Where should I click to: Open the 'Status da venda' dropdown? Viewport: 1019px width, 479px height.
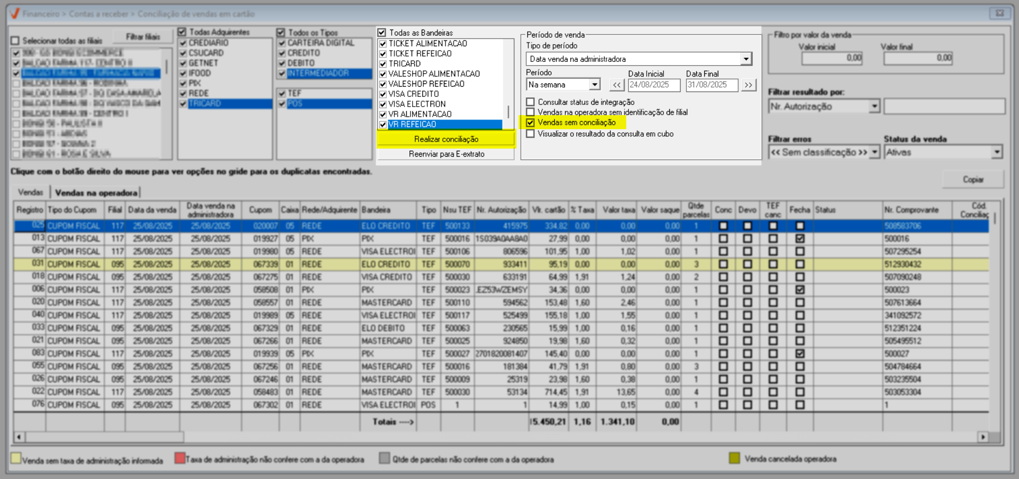pyautogui.click(x=997, y=152)
